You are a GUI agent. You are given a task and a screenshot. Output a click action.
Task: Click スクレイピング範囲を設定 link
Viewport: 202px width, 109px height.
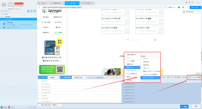(96, 78)
